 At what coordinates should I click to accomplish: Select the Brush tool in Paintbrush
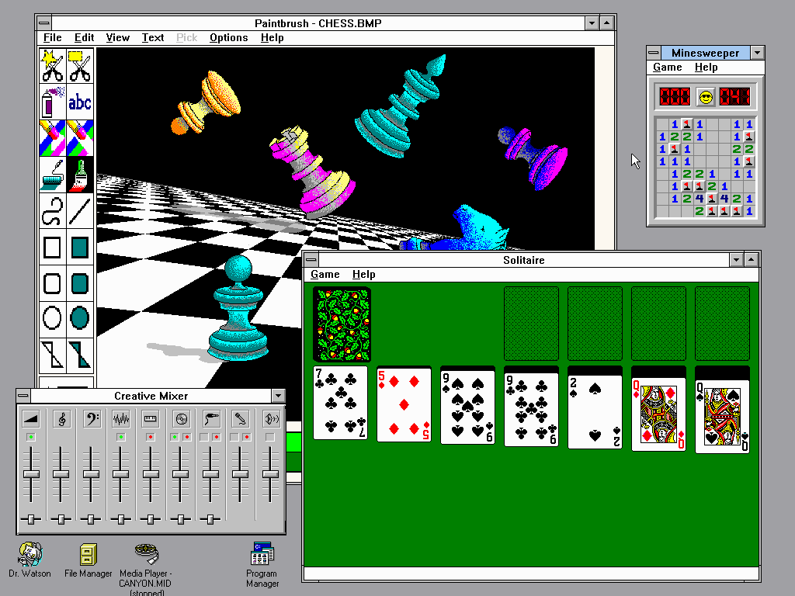click(80, 174)
